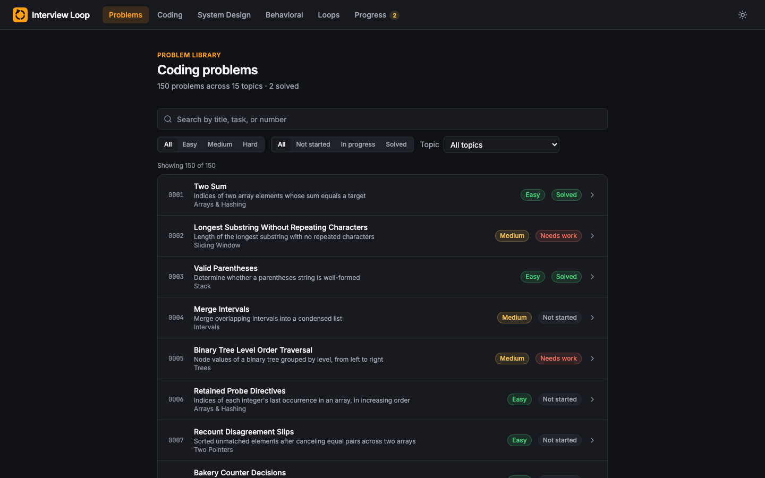The height and width of the screenshot is (478, 765).
Task: Open the All topics dropdown
Action: [501, 144]
